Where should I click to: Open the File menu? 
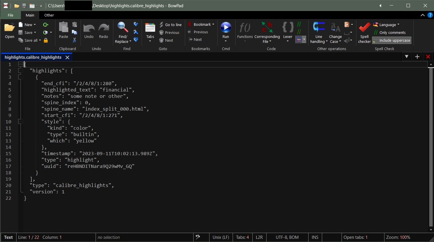(10, 15)
